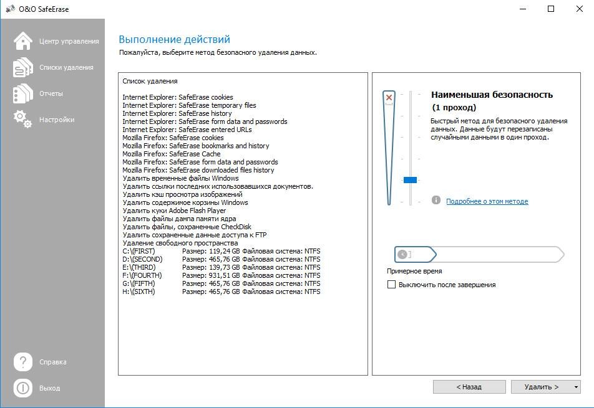Click the blue security level slider handle

(410, 180)
